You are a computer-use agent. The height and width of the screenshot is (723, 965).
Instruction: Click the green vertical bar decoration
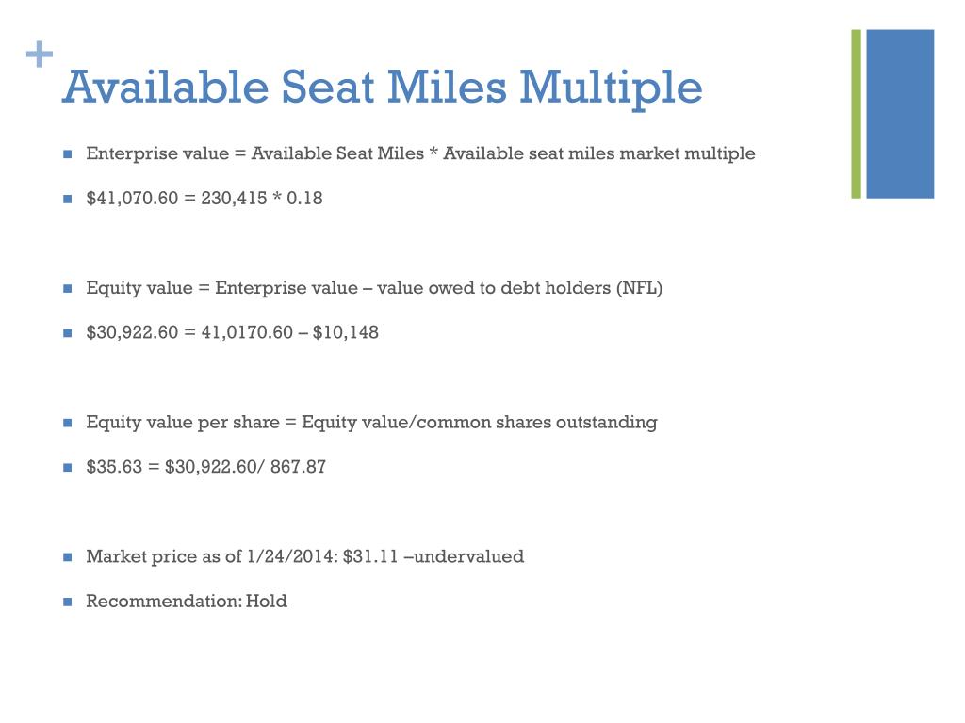[x=856, y=114]
